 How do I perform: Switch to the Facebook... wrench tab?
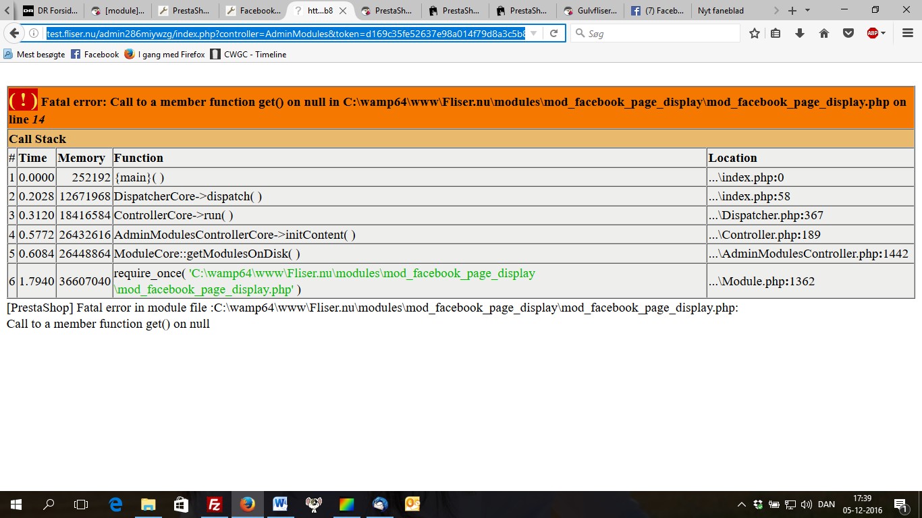pyautogui.click(x=253, y=10)
